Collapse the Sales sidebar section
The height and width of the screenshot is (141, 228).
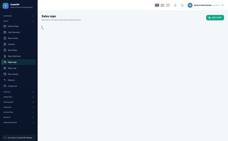[x=19, y=21]
